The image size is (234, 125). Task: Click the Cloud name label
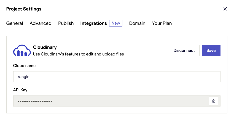click(24, 66)
